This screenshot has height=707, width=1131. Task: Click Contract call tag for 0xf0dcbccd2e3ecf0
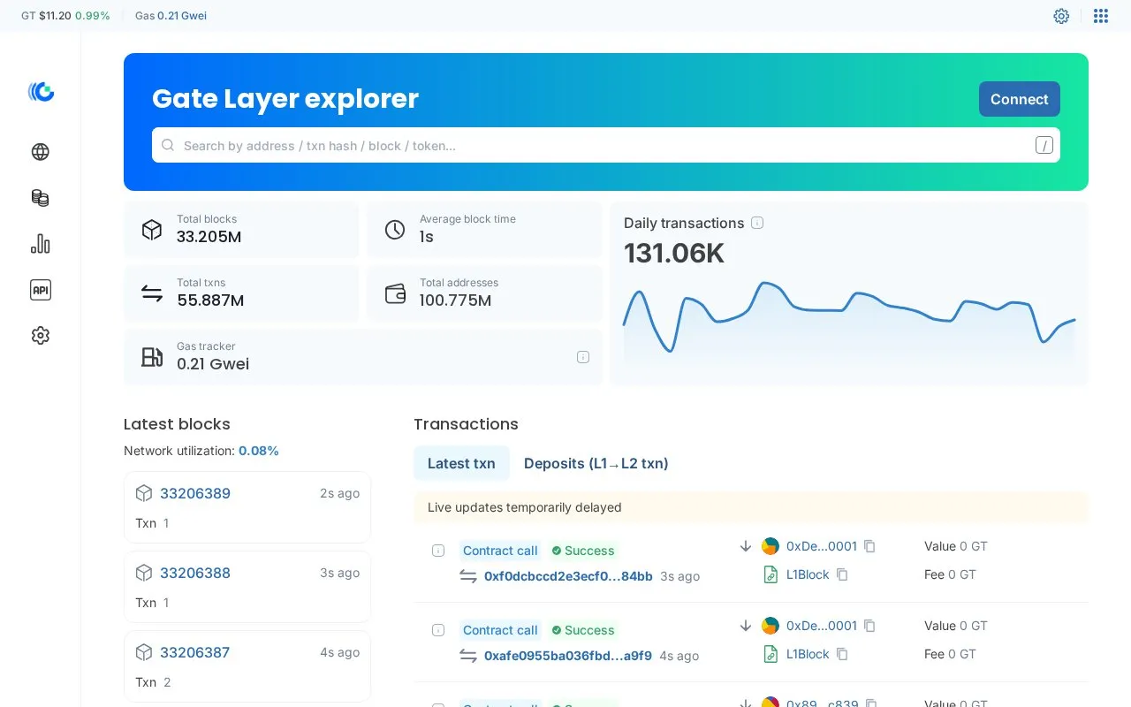coord(500,551)
